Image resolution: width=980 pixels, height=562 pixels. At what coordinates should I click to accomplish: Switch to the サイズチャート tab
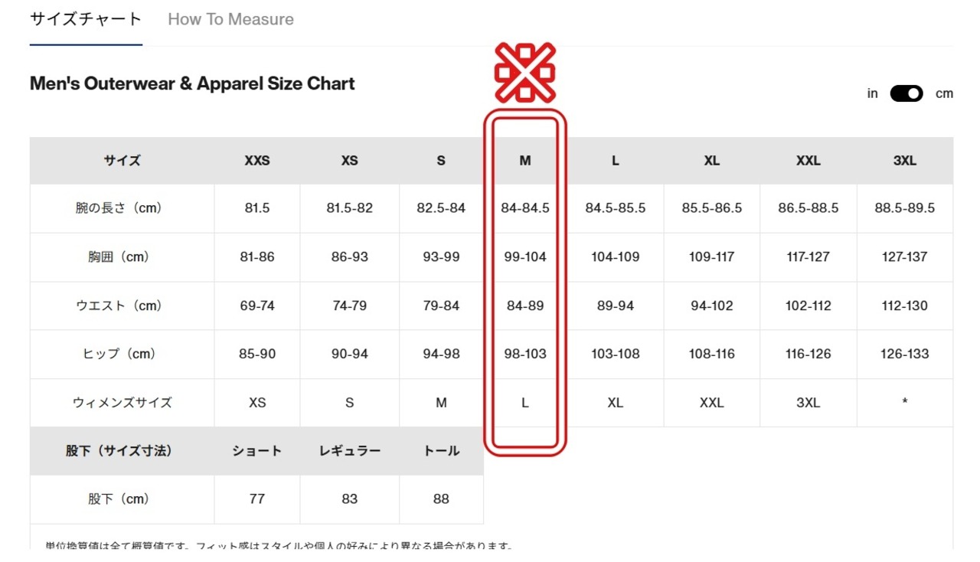(x=86, y=20)
